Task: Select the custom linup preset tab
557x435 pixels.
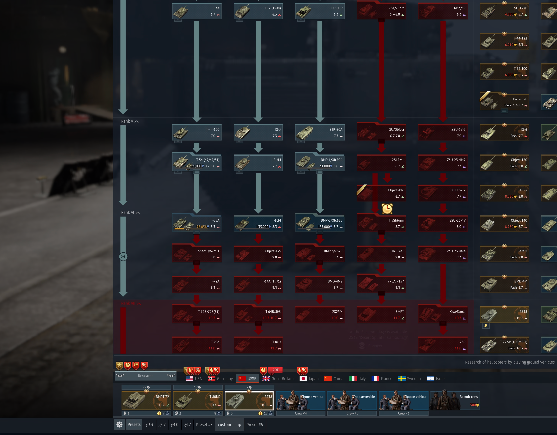Action: [x=230, y=425]
